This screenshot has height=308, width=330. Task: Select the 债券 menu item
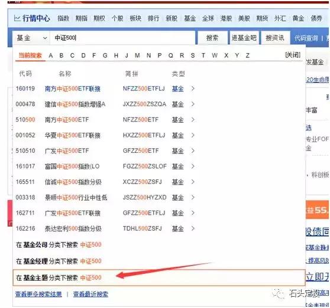316,18
